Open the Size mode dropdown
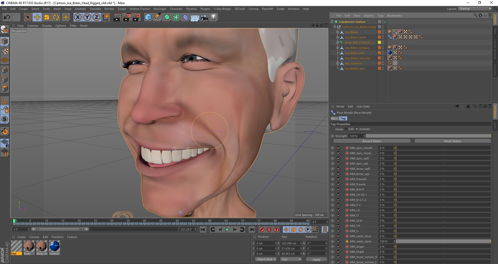This screenshot has width=498, height=264. 291,259
